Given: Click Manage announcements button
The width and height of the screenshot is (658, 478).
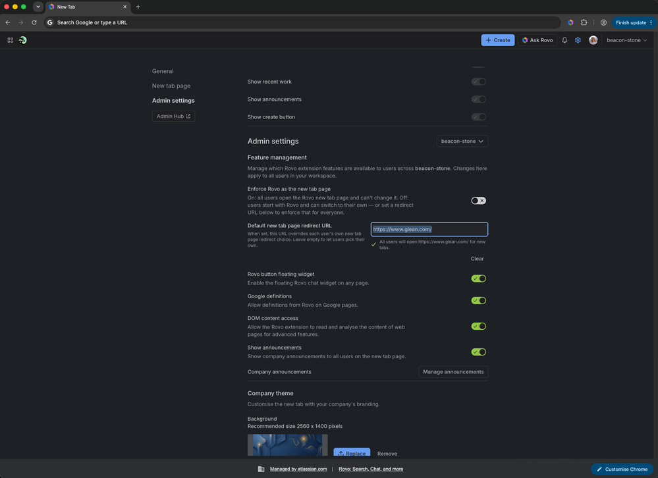Looking at the screenshot, I should coord(453,372).
